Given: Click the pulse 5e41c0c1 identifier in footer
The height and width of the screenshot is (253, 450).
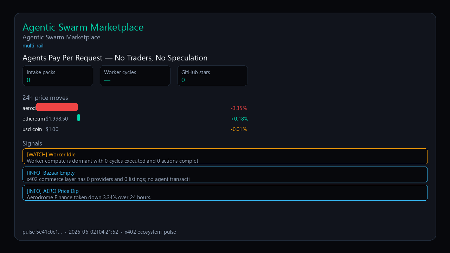Looking at the screenshot, I should [42, 232].
